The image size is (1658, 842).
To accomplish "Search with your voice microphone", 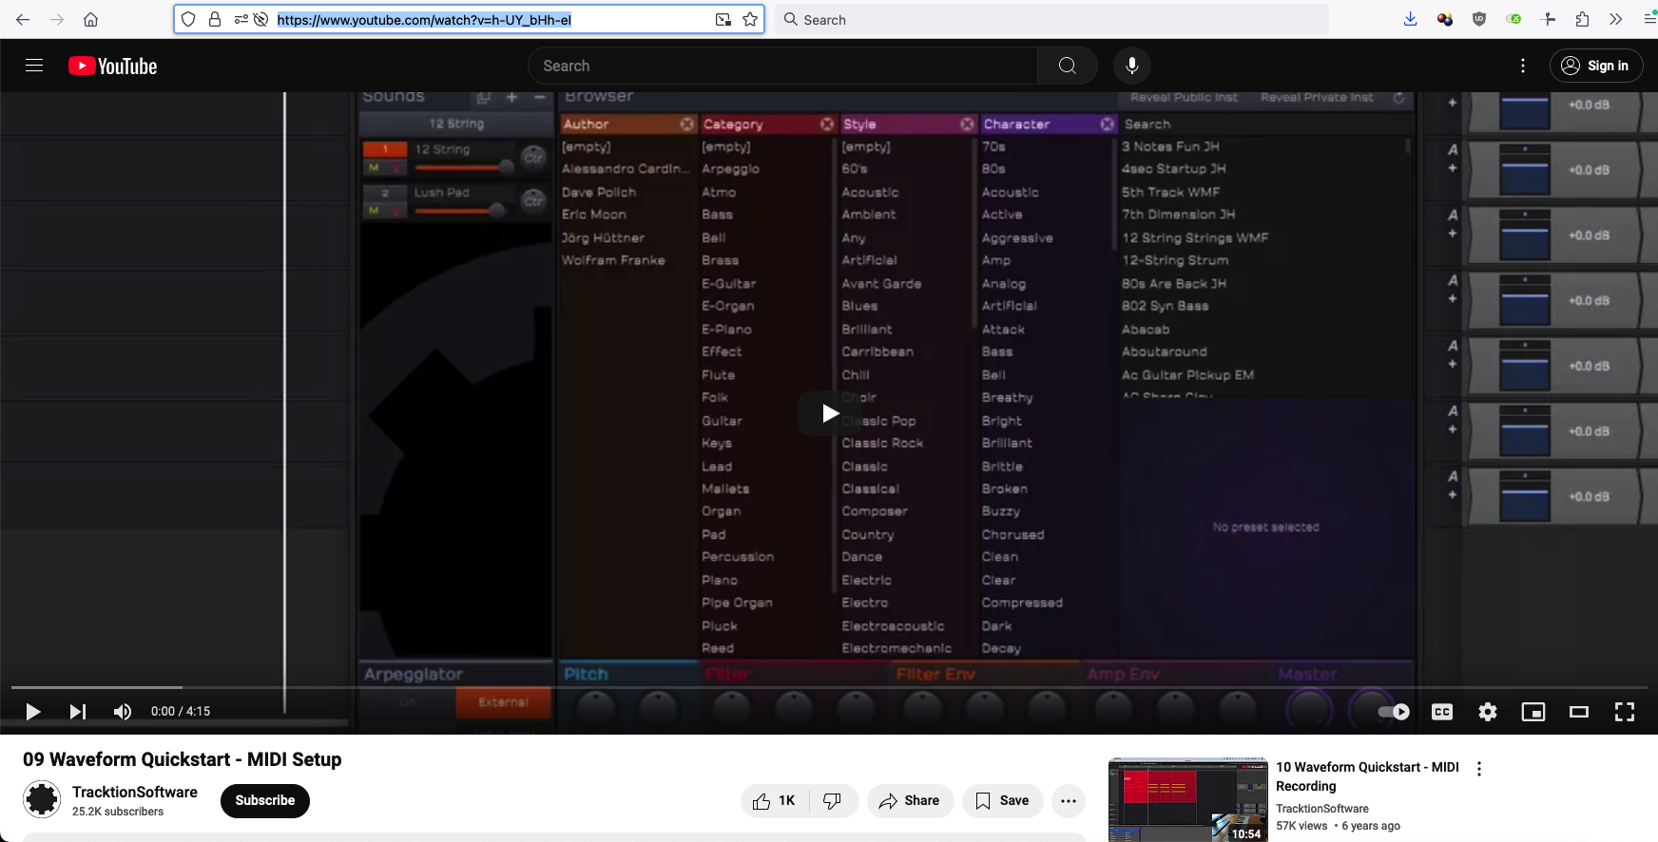I will 1132,66.
